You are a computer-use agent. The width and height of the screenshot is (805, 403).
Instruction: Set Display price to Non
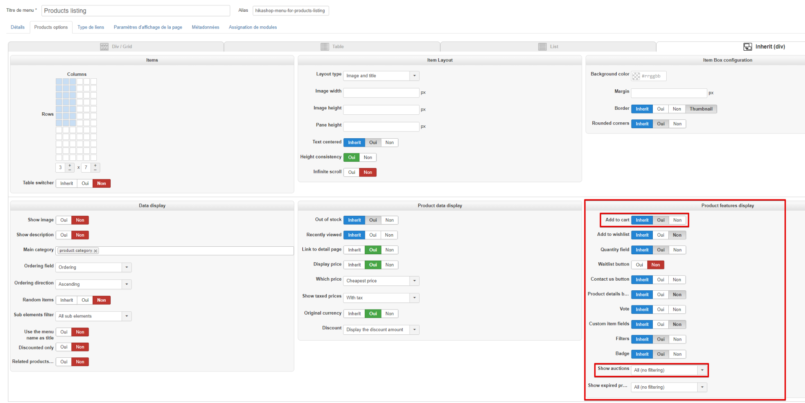point(390,265)
